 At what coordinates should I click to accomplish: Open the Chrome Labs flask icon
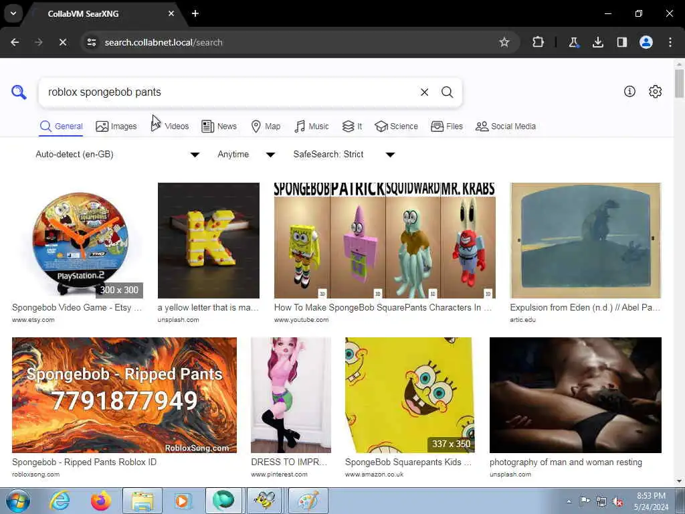coord(573,42)
